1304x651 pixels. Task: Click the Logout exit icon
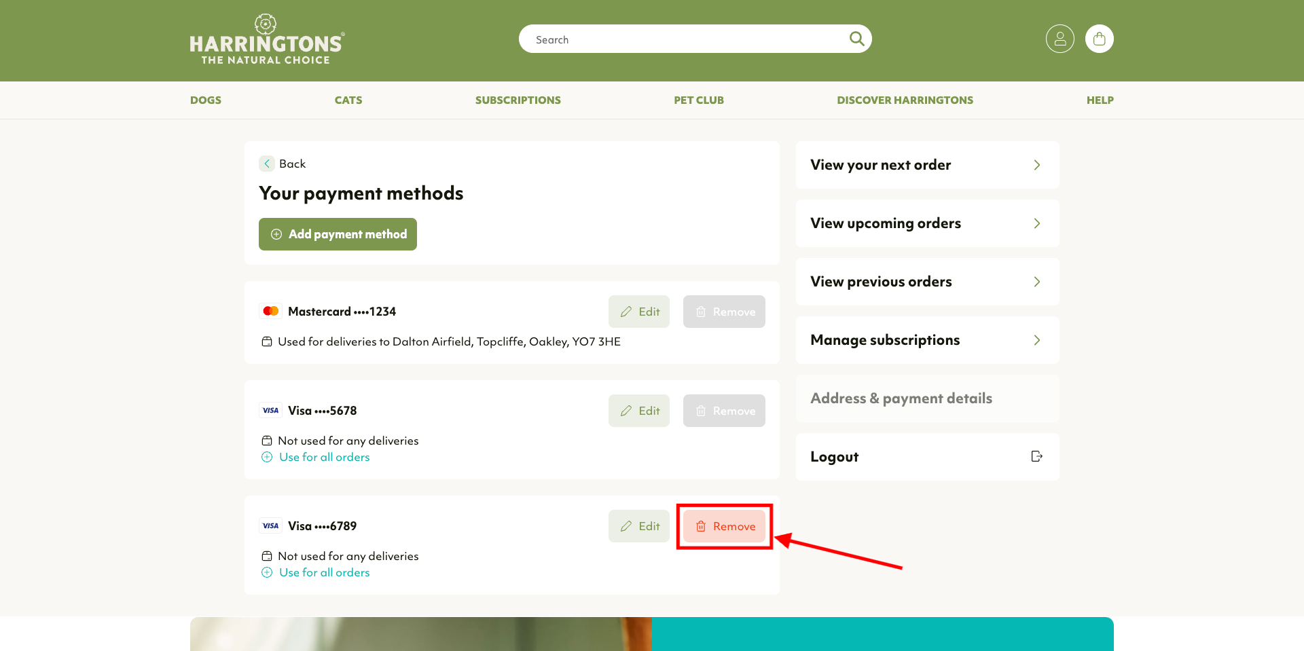coord(1036,456)
